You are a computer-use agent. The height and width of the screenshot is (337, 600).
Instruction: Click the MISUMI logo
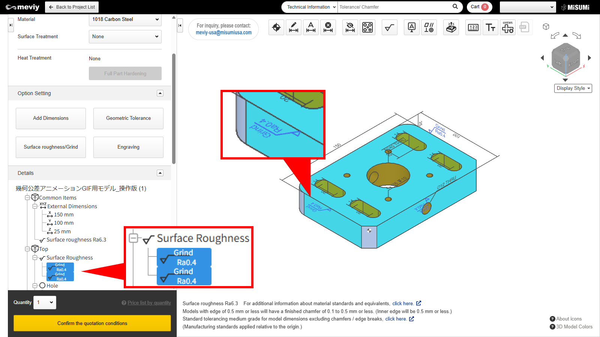click(575, 7)
